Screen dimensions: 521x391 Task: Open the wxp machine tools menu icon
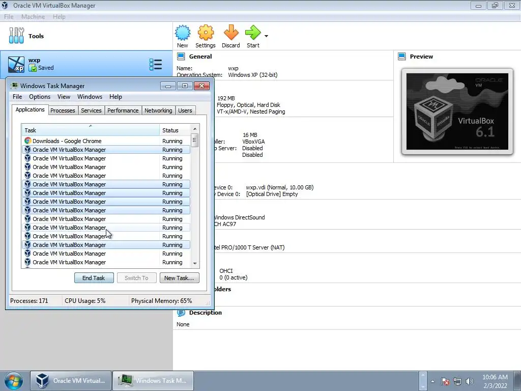[156, 65]
